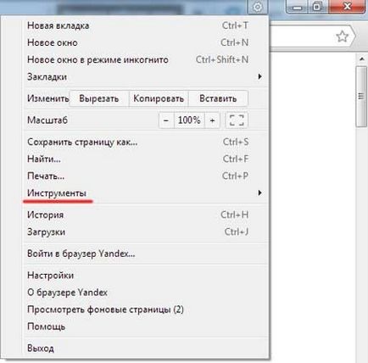The height and width of the screenshot is (363, 368).
Task: Choose Сохранить страницу как...
Action: tap(145, 142)
